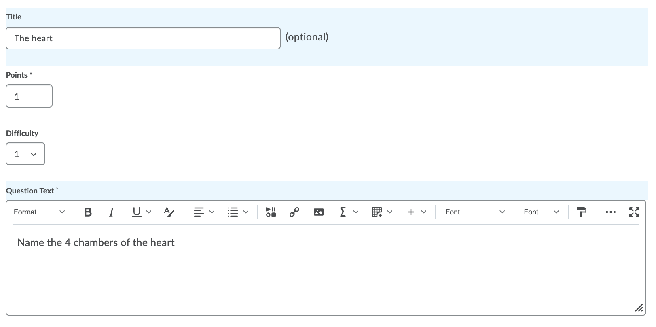Expand the Difficulty dropdown
656x327 pixels.
[25, 154]
